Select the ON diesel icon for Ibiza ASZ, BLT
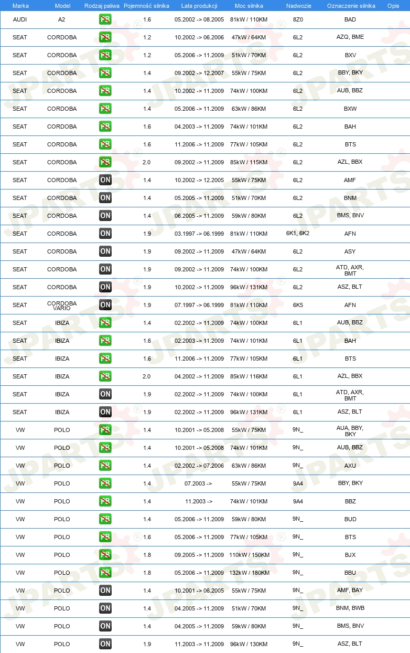Image resolution: width=410 pixels, height=653 pixels. 105,412
